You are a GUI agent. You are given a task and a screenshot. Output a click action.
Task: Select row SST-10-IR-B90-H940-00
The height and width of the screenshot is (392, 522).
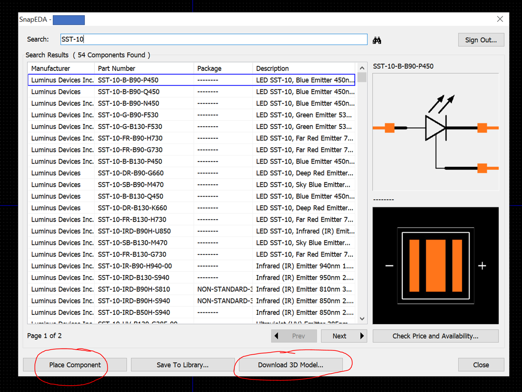(x=191, y=266)
